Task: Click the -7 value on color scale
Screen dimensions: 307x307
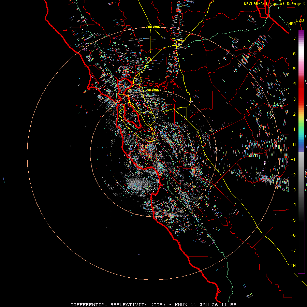Action: 293,250
